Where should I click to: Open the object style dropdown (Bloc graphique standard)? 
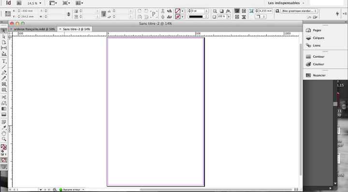click(299, 11)
